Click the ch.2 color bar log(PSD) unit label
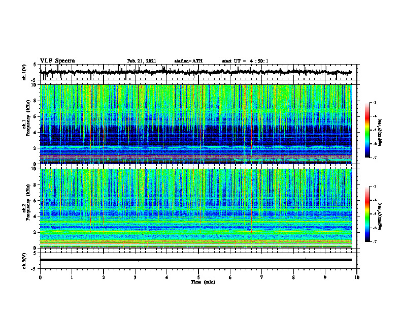The width and height of the screenshot is (402, 311). [x=380, y=216]
